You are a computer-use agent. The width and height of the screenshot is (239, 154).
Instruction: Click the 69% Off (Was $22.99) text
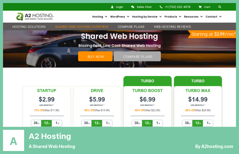(x=147, y=110)
